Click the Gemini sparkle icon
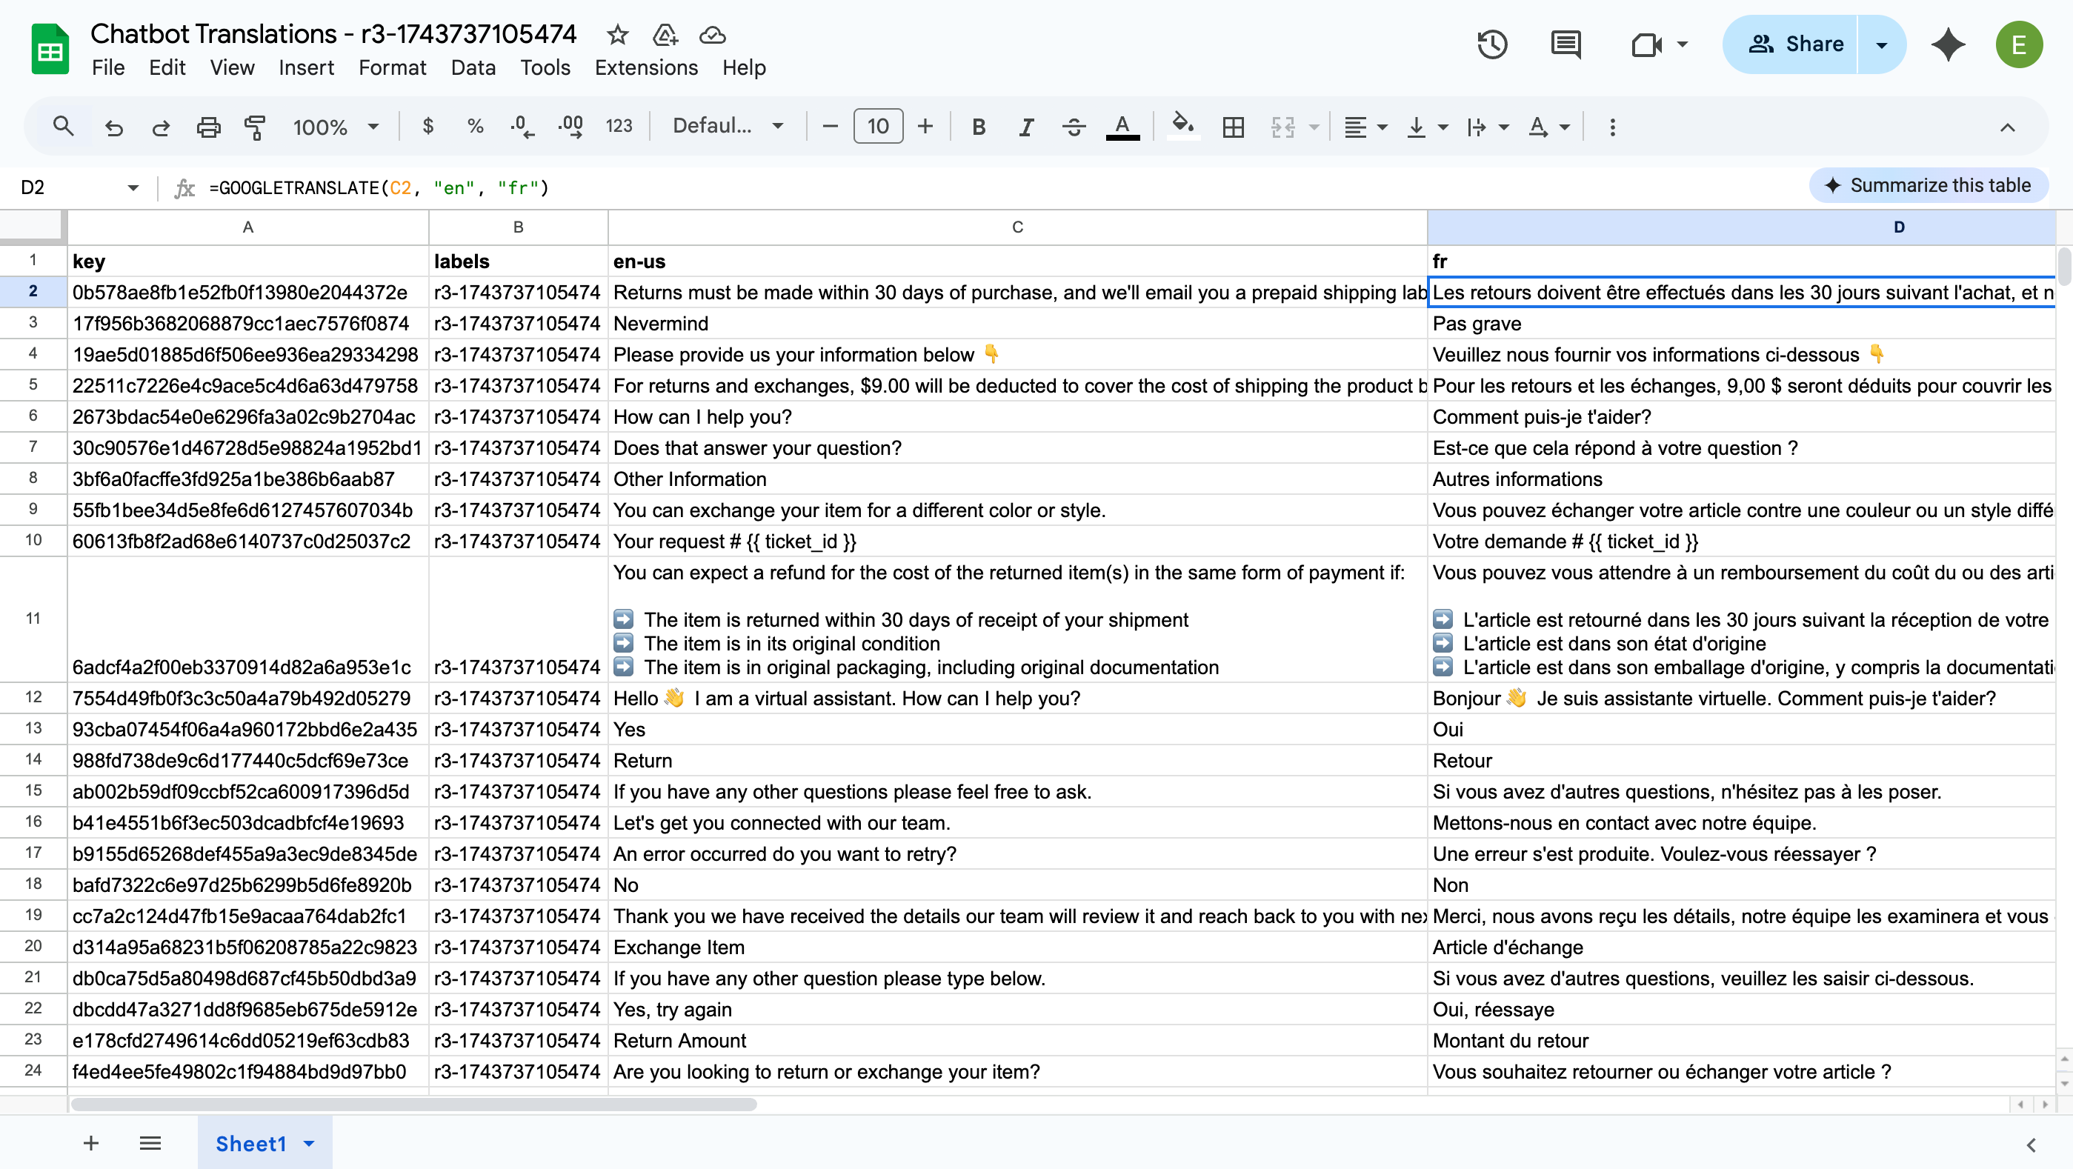 point(1948,44)
